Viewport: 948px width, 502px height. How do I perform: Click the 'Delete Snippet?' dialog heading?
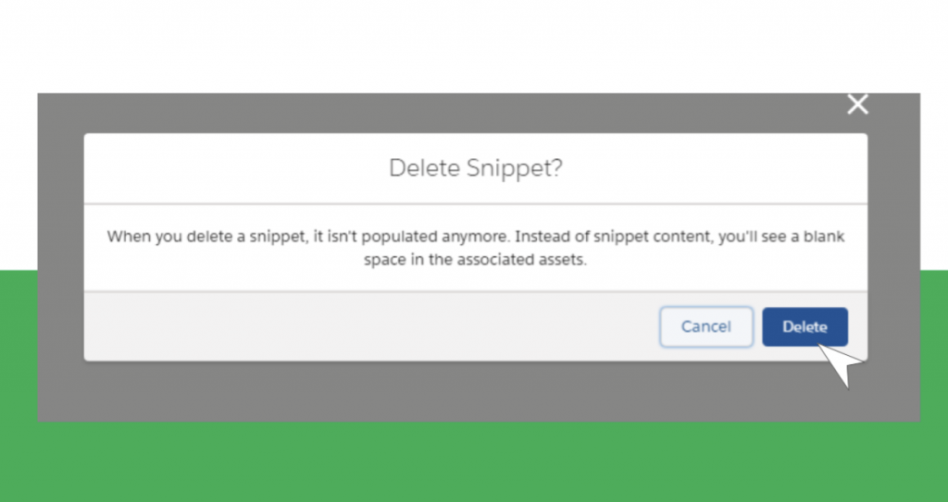[x=475, y=168]
